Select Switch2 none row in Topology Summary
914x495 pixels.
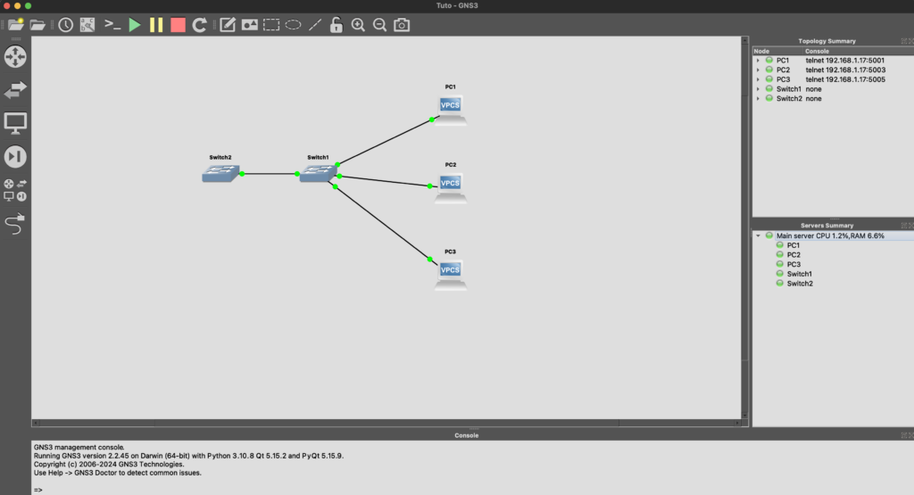(x=834, y=99)
